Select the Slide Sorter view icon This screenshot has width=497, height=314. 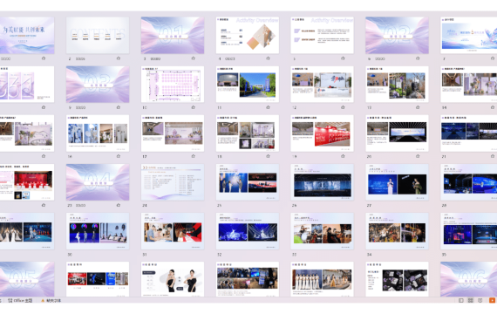coord(470,300)
